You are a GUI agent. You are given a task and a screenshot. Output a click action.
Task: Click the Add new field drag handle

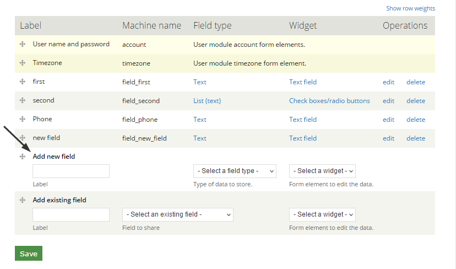pyautogui.click(x=23, y=157)
